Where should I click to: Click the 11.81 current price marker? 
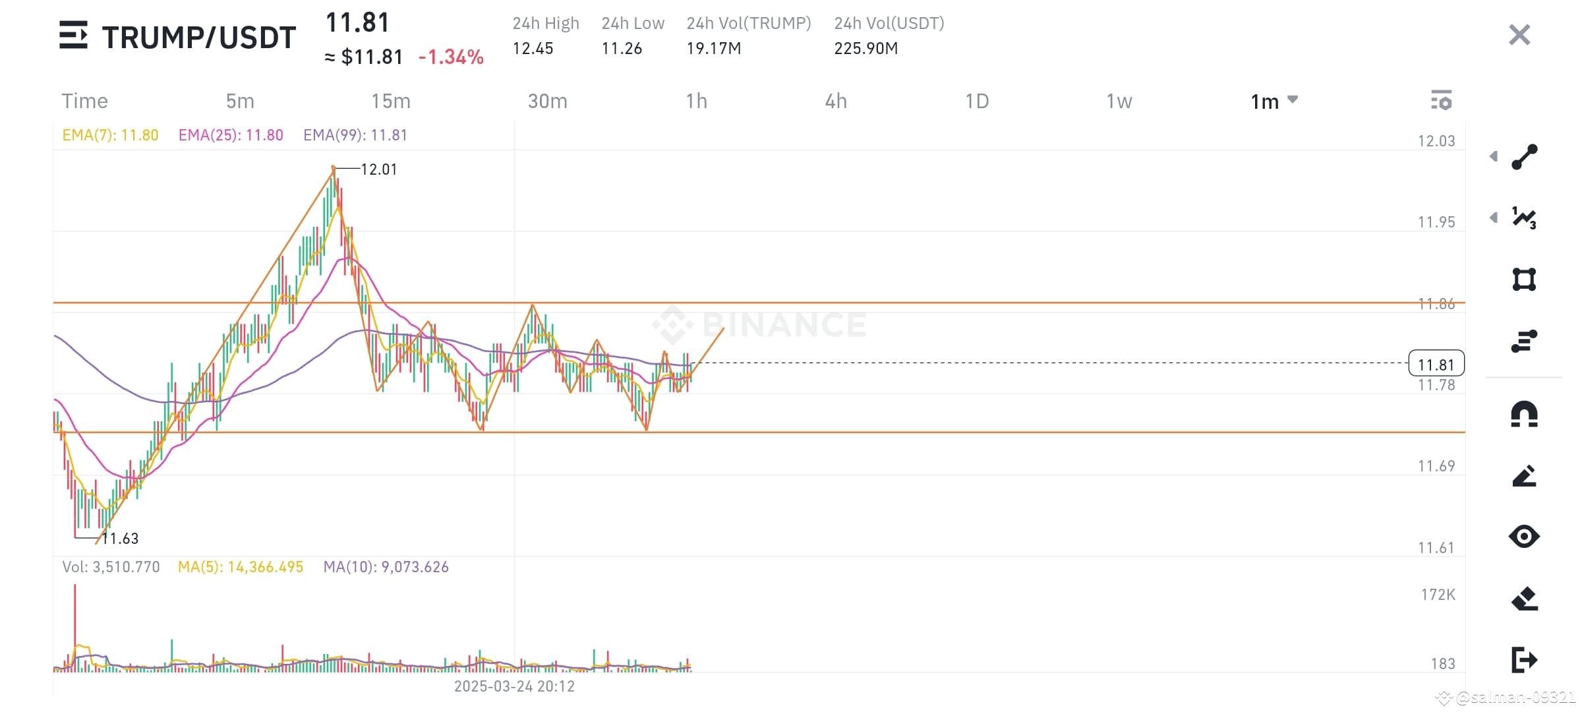[1436, 364]
